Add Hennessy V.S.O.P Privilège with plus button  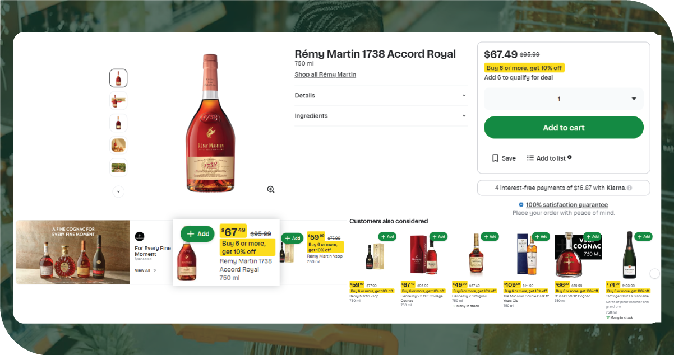[438, 237]
